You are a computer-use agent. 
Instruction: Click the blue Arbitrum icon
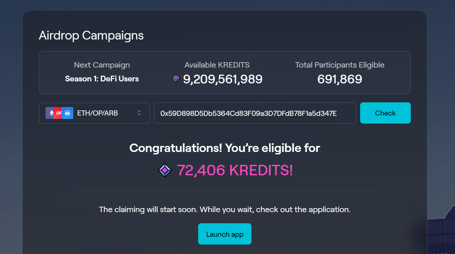[x=68, y=113]
